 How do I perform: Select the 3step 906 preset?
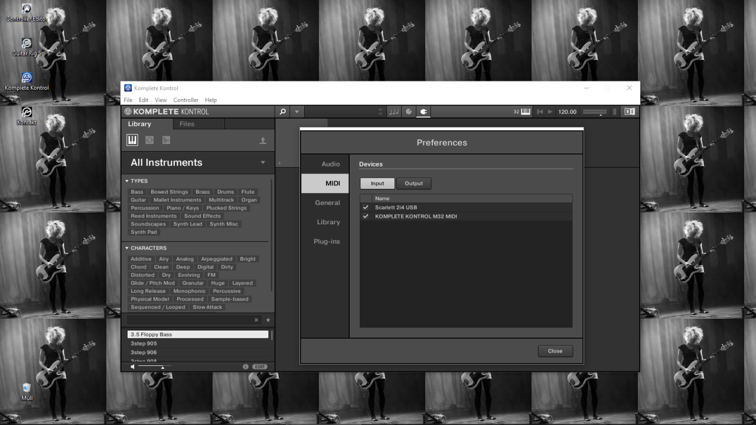[x=198, y=352]
